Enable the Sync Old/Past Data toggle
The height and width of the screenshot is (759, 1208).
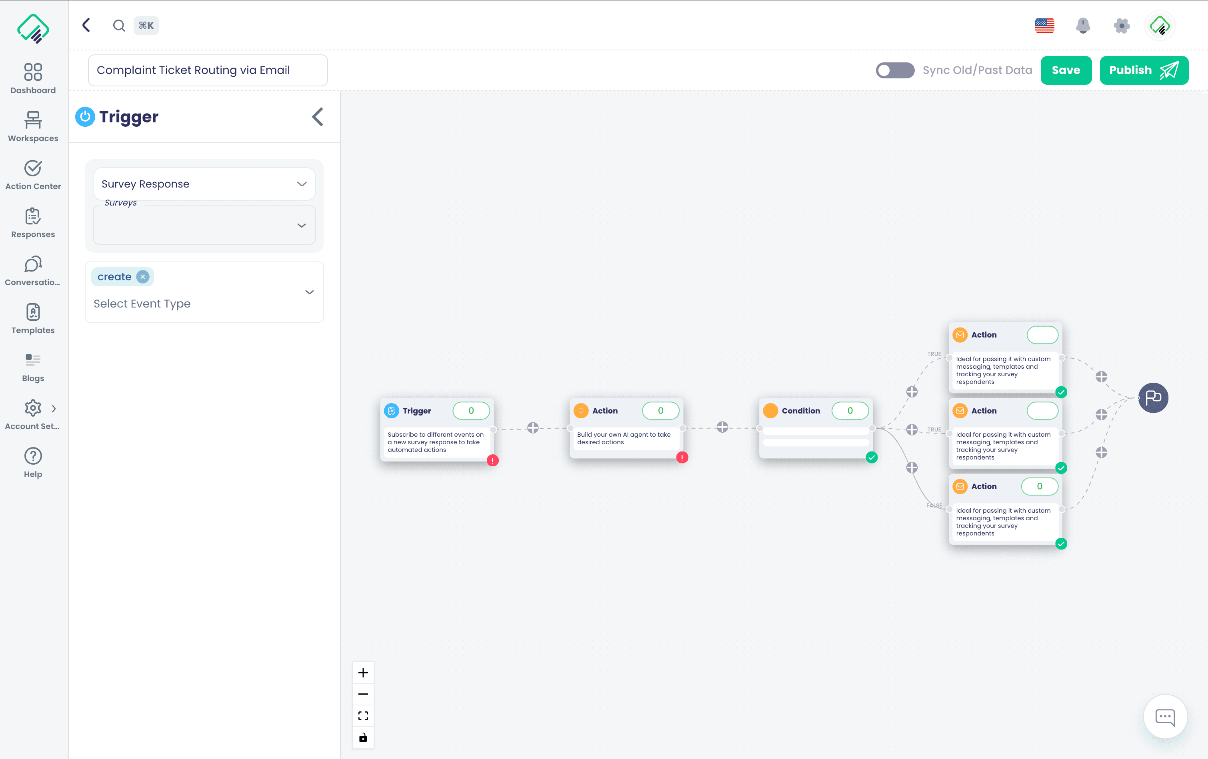coord(895,70)
